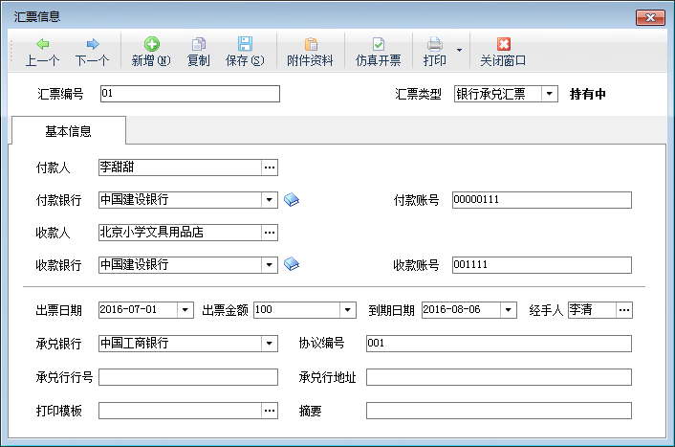
Task: Click 关闭窗口 to close the form
Action: pyautogui.click(x=503, y=52)
